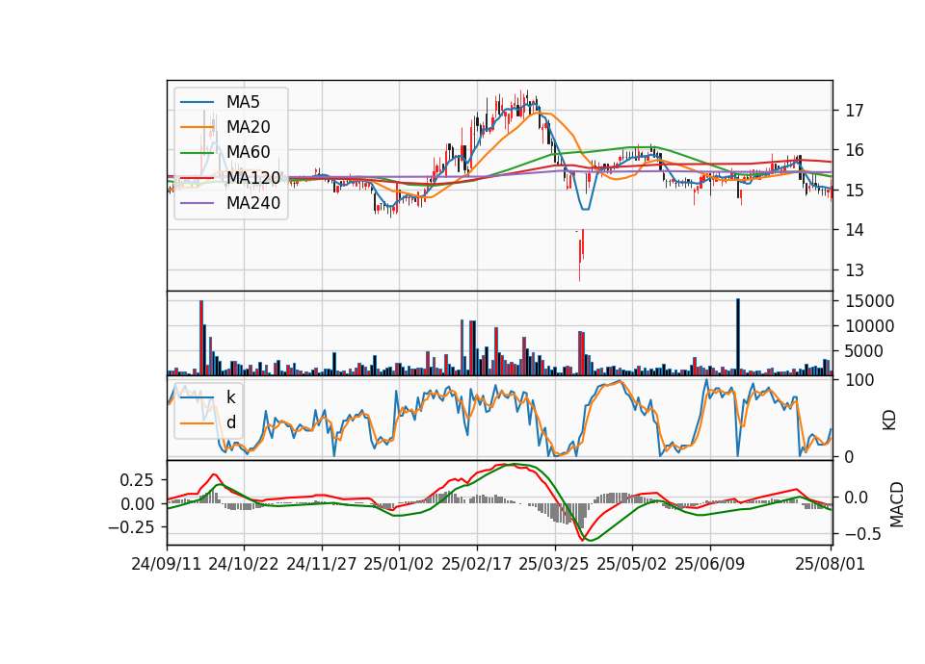Click volume axis value 15000
This screenshot has height=664, width=925.
pyautogui.click(x=869, y=301)
